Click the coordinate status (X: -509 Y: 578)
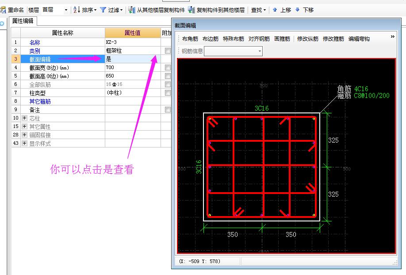The width and height of the screenshot is (406, 275). tap(199, 261)
